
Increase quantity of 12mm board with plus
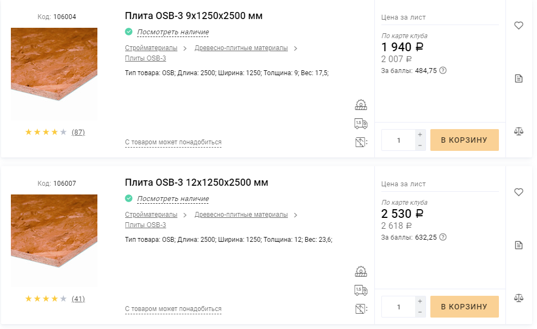[419, 301]
